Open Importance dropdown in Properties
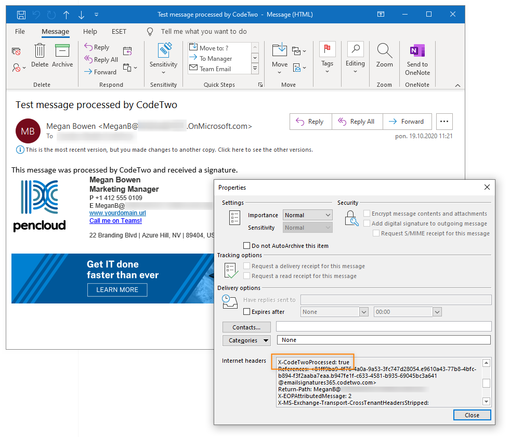510x437 pixels. click(x=307, y=215)
